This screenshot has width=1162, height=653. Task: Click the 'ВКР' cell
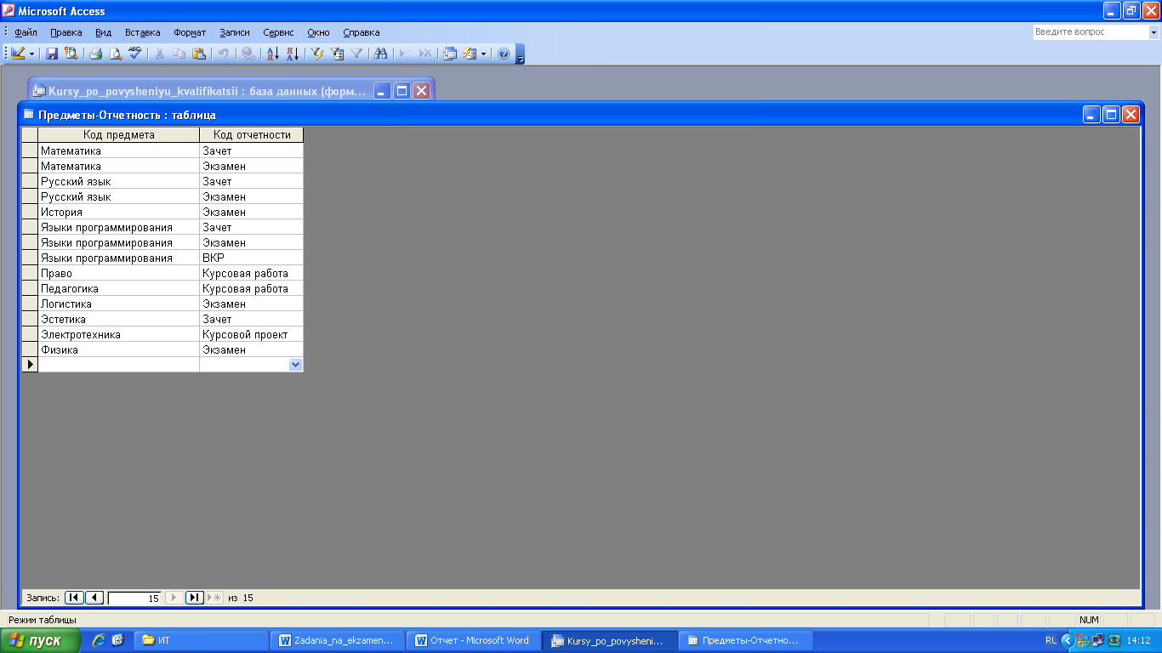(x=252, y=258)
